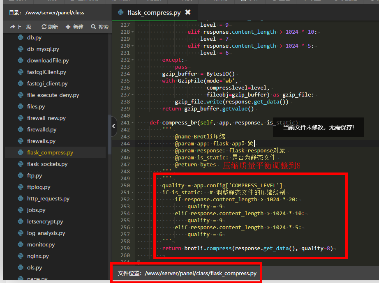Select highlighted flask_compress.py in file tree
379x283 pixels.
(55, 153)
